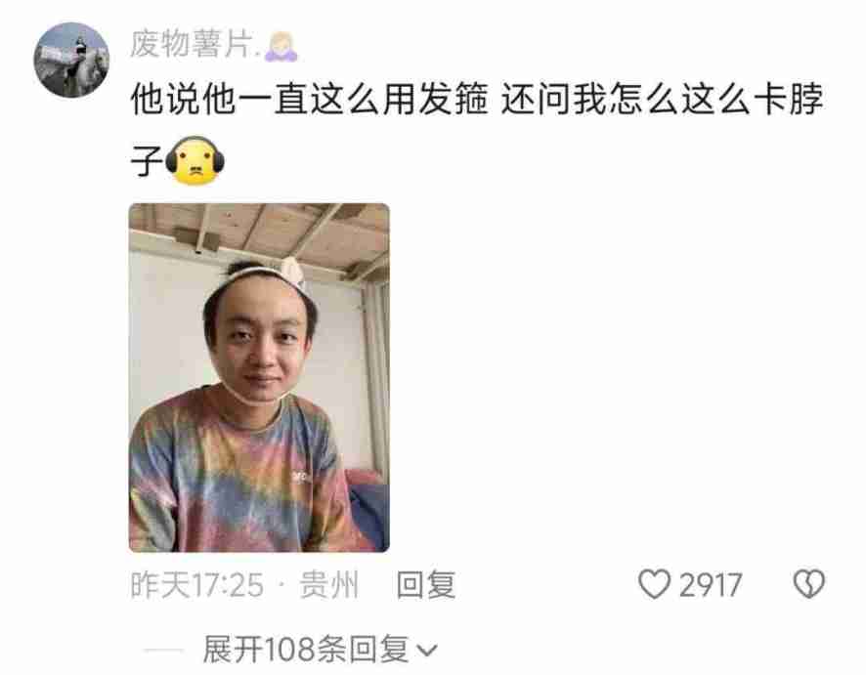The height and width of the screenshot is (675, 866).
Task: Tap the short divider line before 展开108条回复
Action: tap(163, 651)
